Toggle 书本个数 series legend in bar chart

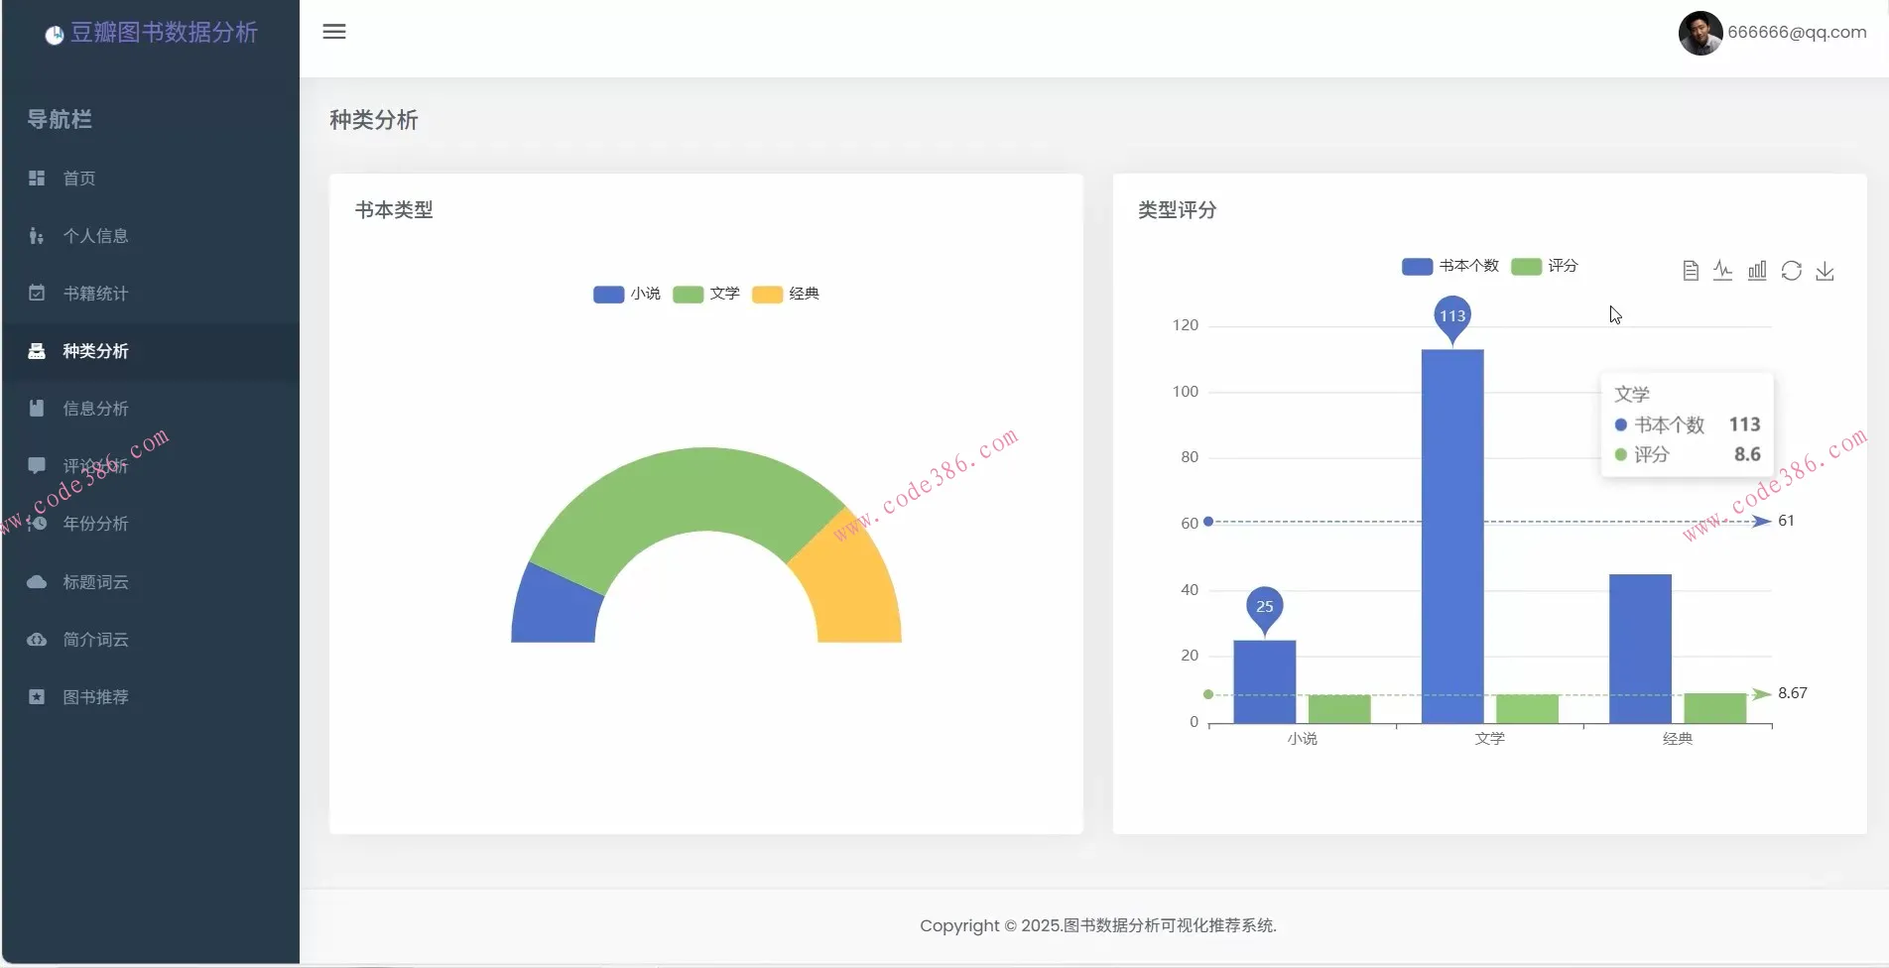pos(1450,267)
